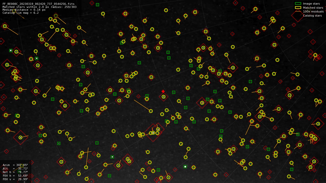The height and width of the screenshot is (183, 326).
Task: Click the 'FOV h = 53.68°' readout
Action: pyautogui.click(x=15, y=176)
